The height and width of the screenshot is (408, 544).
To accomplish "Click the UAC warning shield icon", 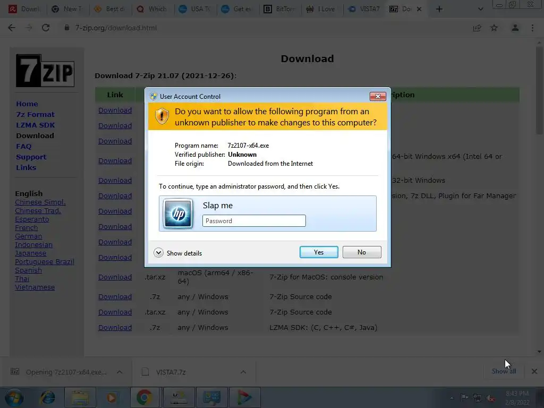I will tap(161, 116).
